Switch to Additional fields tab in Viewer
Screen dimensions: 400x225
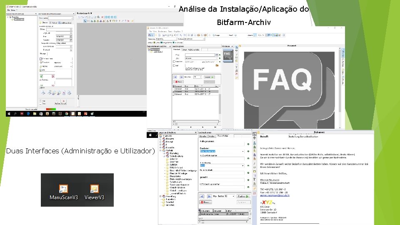(194, 50)
